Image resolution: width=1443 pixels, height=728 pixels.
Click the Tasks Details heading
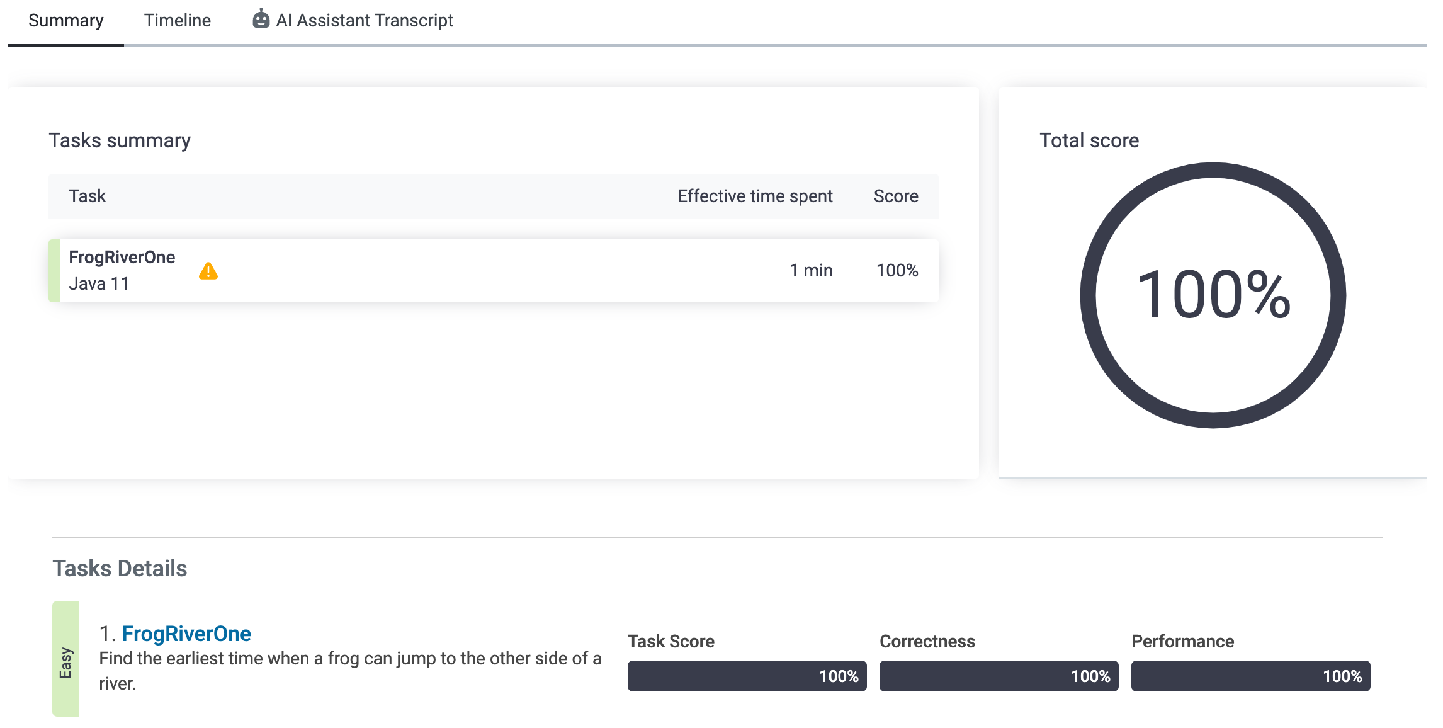(120, 569)
